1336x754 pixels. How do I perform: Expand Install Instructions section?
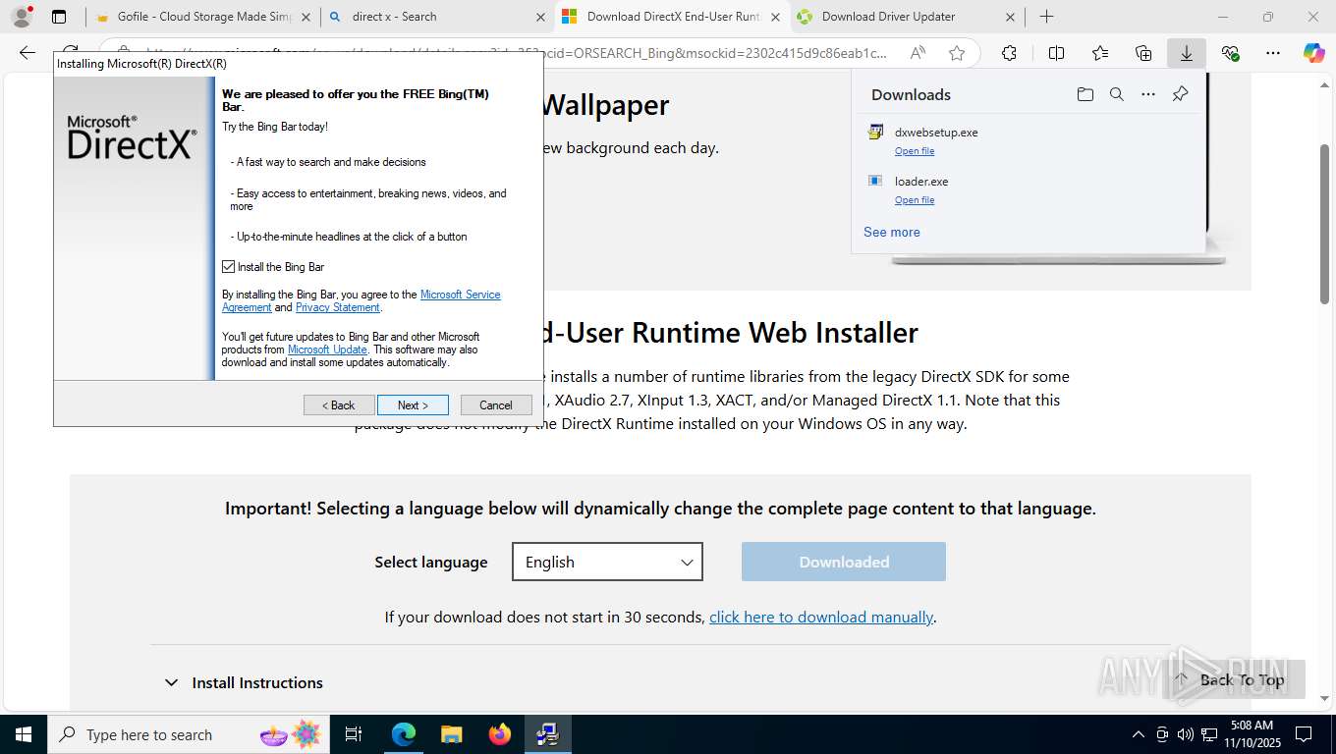click(x=244, y=682)
